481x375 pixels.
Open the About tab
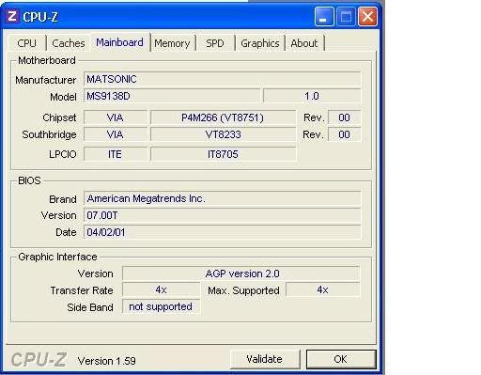(x=304, y=43)
